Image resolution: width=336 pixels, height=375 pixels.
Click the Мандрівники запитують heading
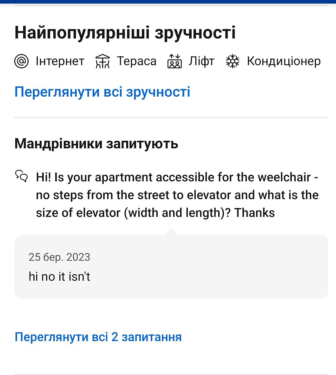(96, 144)
